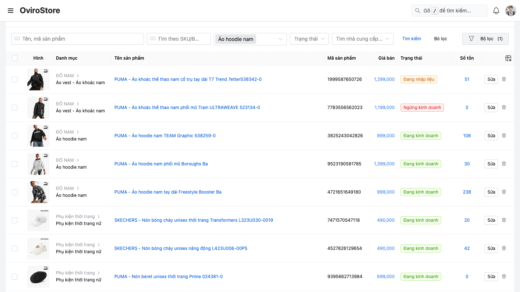The image size is (520, 292).
Task: Click the Số tồn column header
Action: click(x=467, y=58)
